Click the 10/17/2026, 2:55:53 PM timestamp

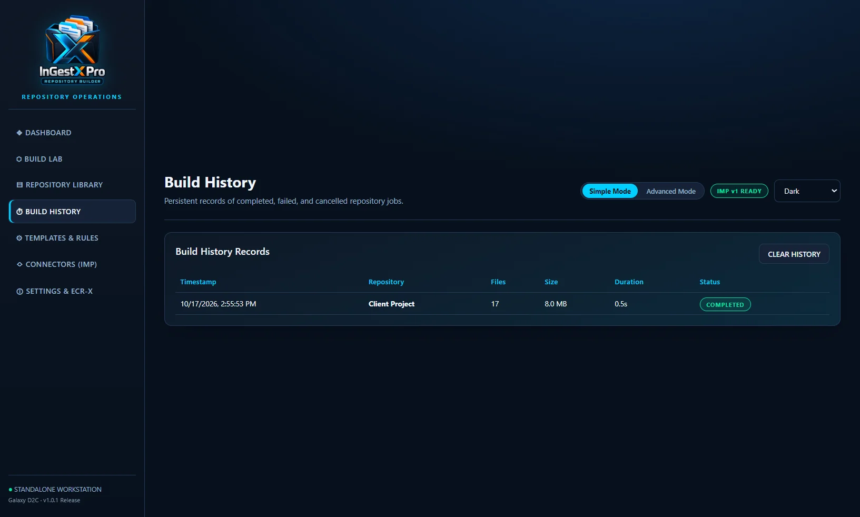click(x=218, y=304)
